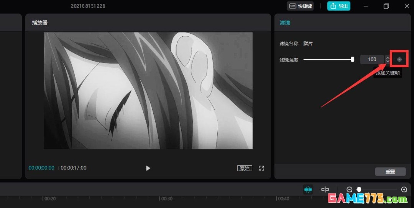Click the filter name 默片

pos(308,44)
